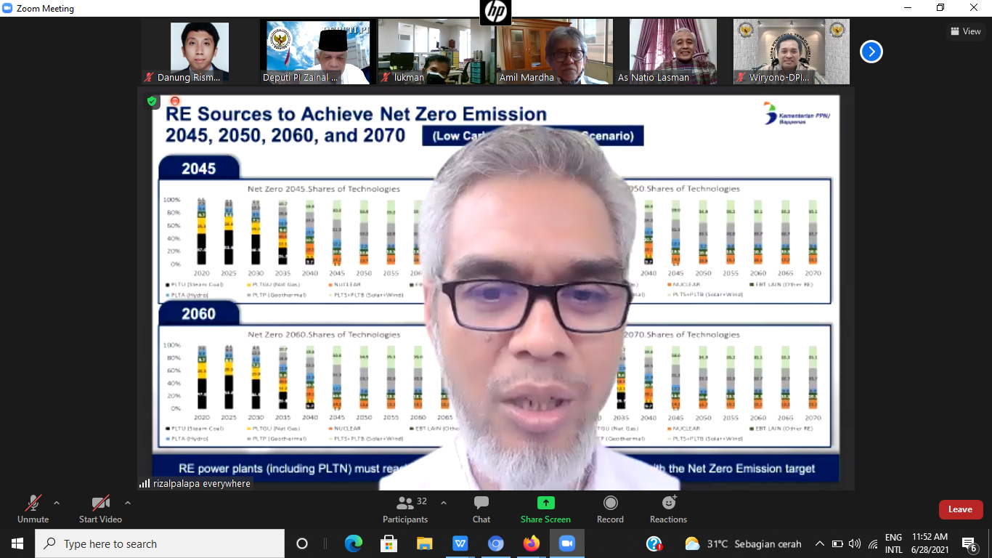The width and height of the screenshot is (992, 558).
Task: Click the Zoom taskbar icon
Action: tap(566, 543)
